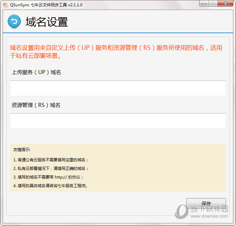Focus the resource management (RS) domain field
Image resolution: width=236 pixels, height=226 pixels.
[118, 121]
